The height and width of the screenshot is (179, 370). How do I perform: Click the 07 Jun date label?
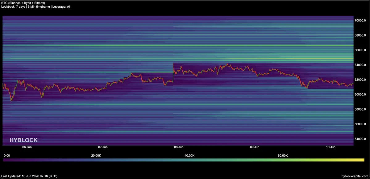(x=103, y=147)
